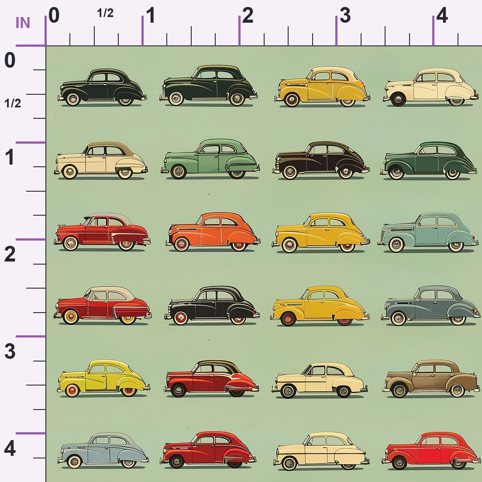The height and width of the screenshot is (482, 482).
Task: Click the '1' label on the vertical ruler
Action: [x=10, y=157]
